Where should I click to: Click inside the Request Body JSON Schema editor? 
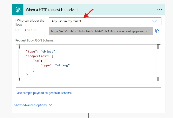88,66
